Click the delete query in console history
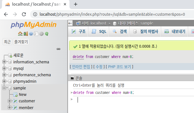The image size is (194, 113). tap(103, 93)
